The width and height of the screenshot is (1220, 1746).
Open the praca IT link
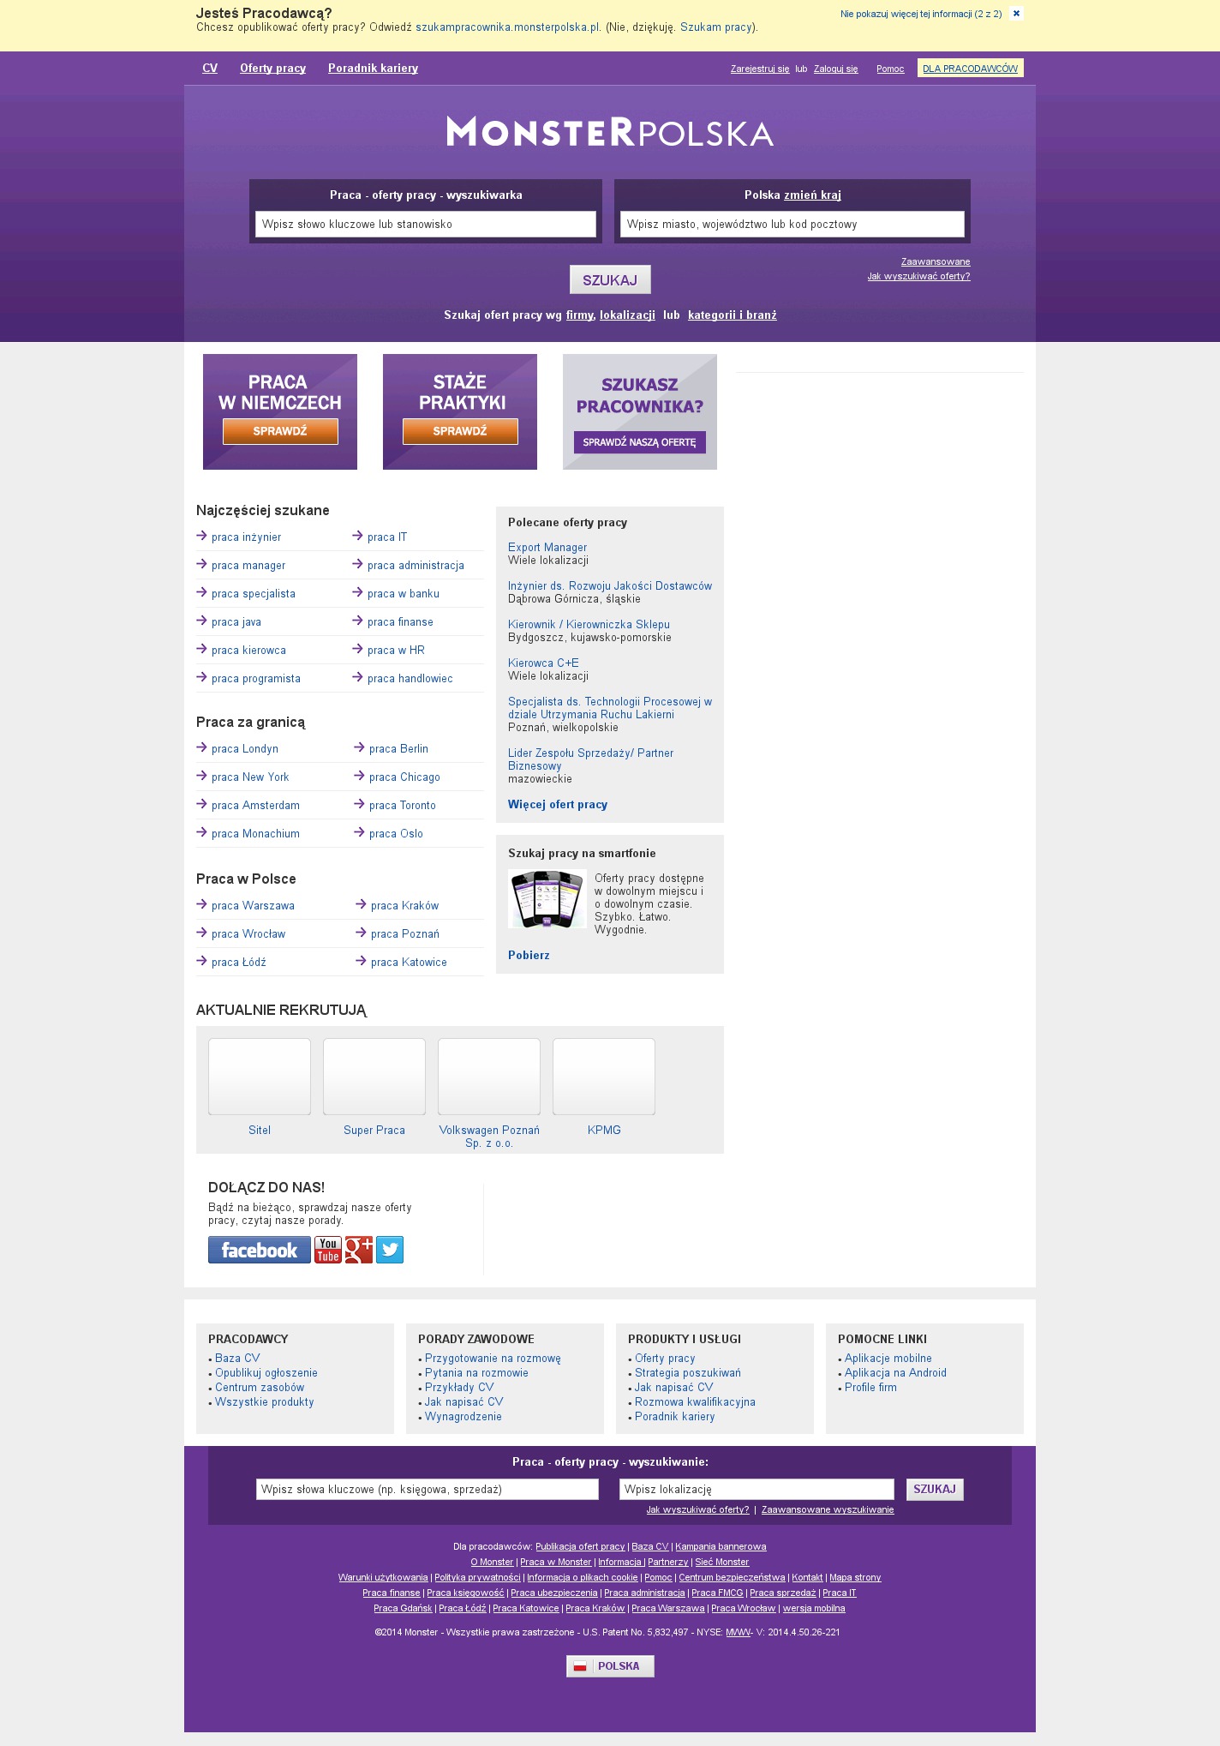(x=387, y=537)
